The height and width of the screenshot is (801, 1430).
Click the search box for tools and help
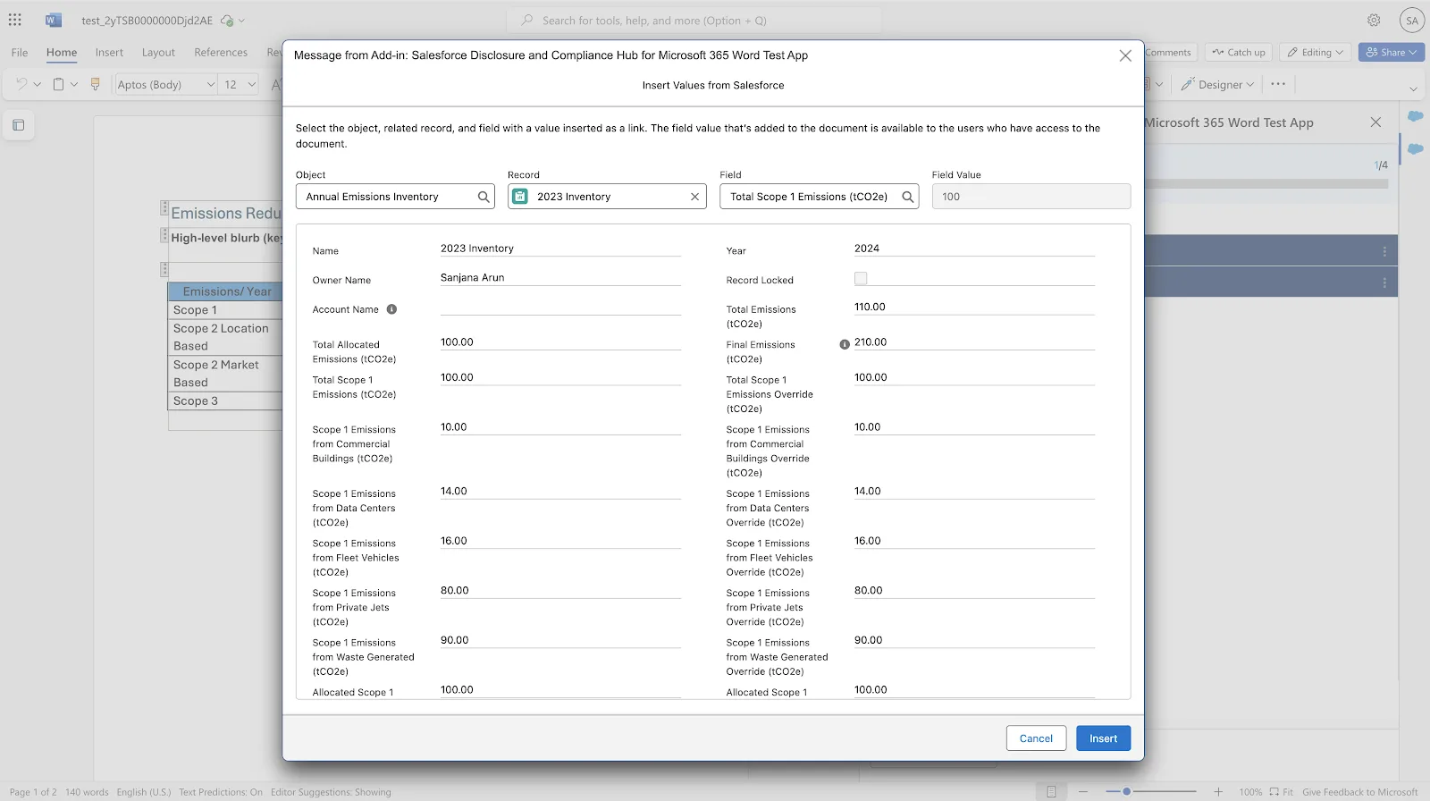click(694, 21)
